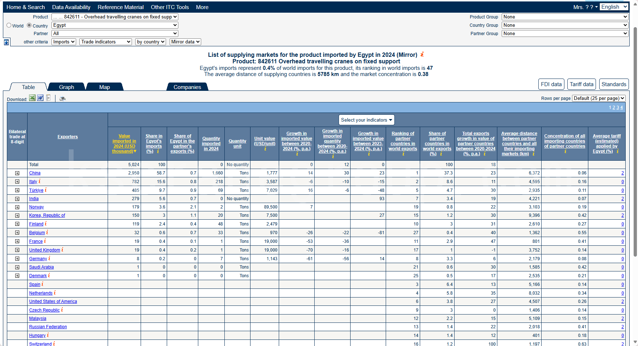The image size is (638, 346).
Task: Open the Select your indicators dropdown
Action: click(x=366, y=120)
